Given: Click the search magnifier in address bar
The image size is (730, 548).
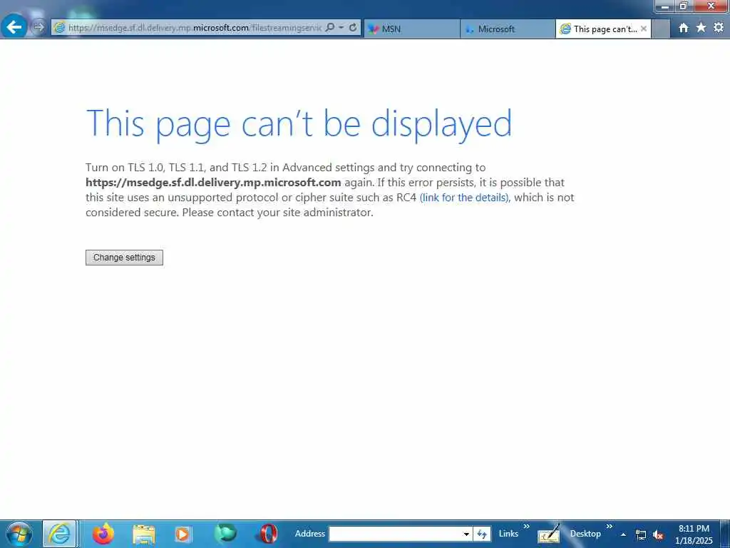Looking at the screenshot, I should coord(329,28).
